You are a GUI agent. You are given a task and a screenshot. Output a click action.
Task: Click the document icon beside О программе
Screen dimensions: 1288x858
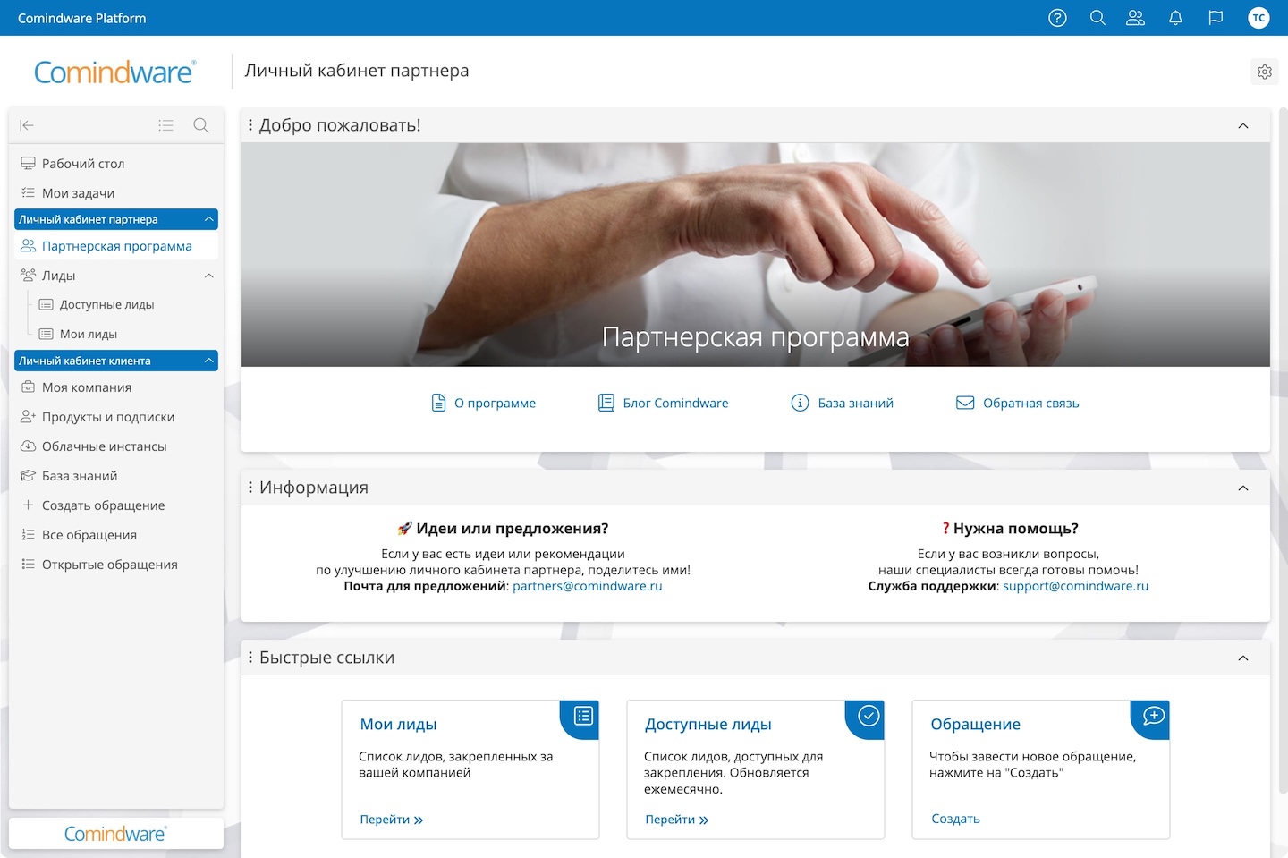[x=438, y=403]
